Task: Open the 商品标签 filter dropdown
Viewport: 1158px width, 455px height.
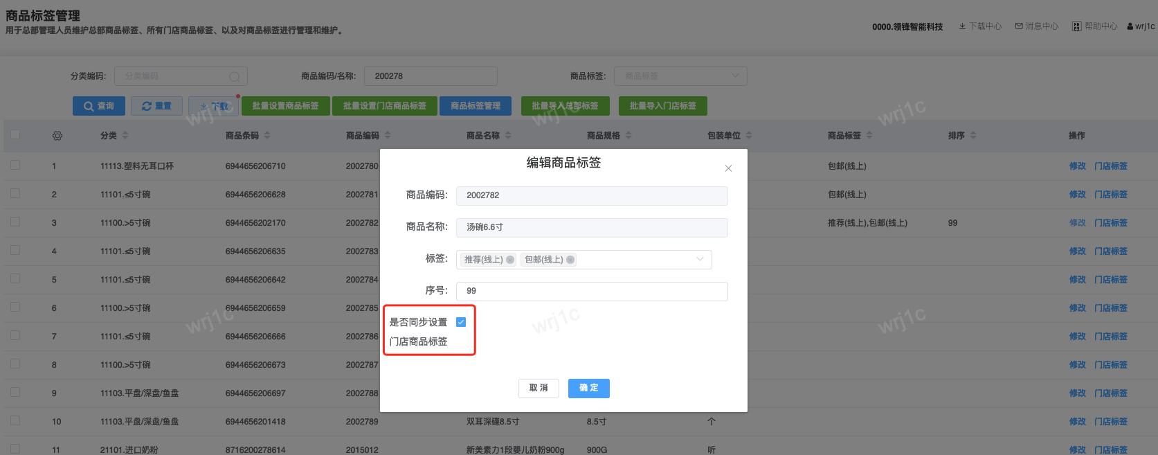Action: pos(680,76)
